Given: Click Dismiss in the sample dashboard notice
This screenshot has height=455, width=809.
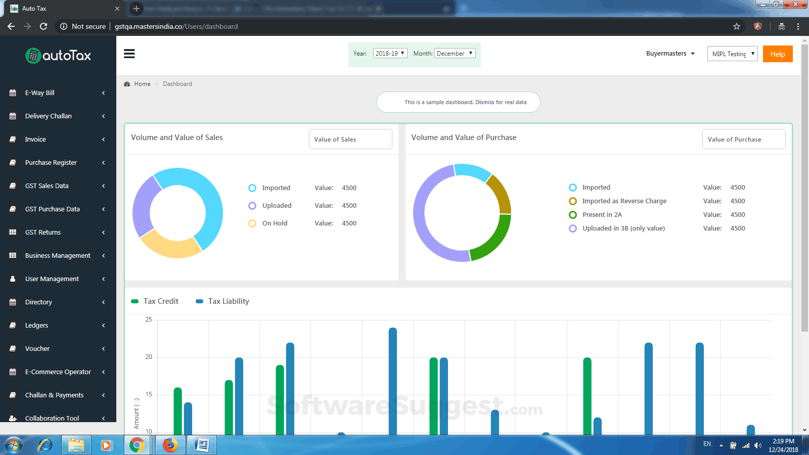Looking at the screenshot, I should [484, 102].
